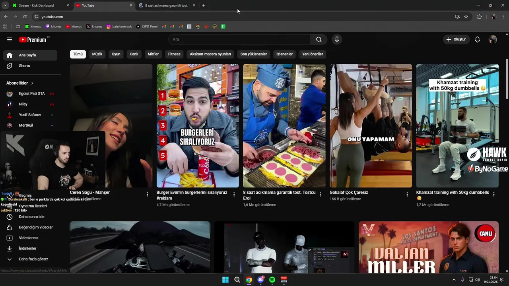This screenshot has height=286, width=509.
Task: Open the LSPD Panel bookmark
Action: point(147,27)
